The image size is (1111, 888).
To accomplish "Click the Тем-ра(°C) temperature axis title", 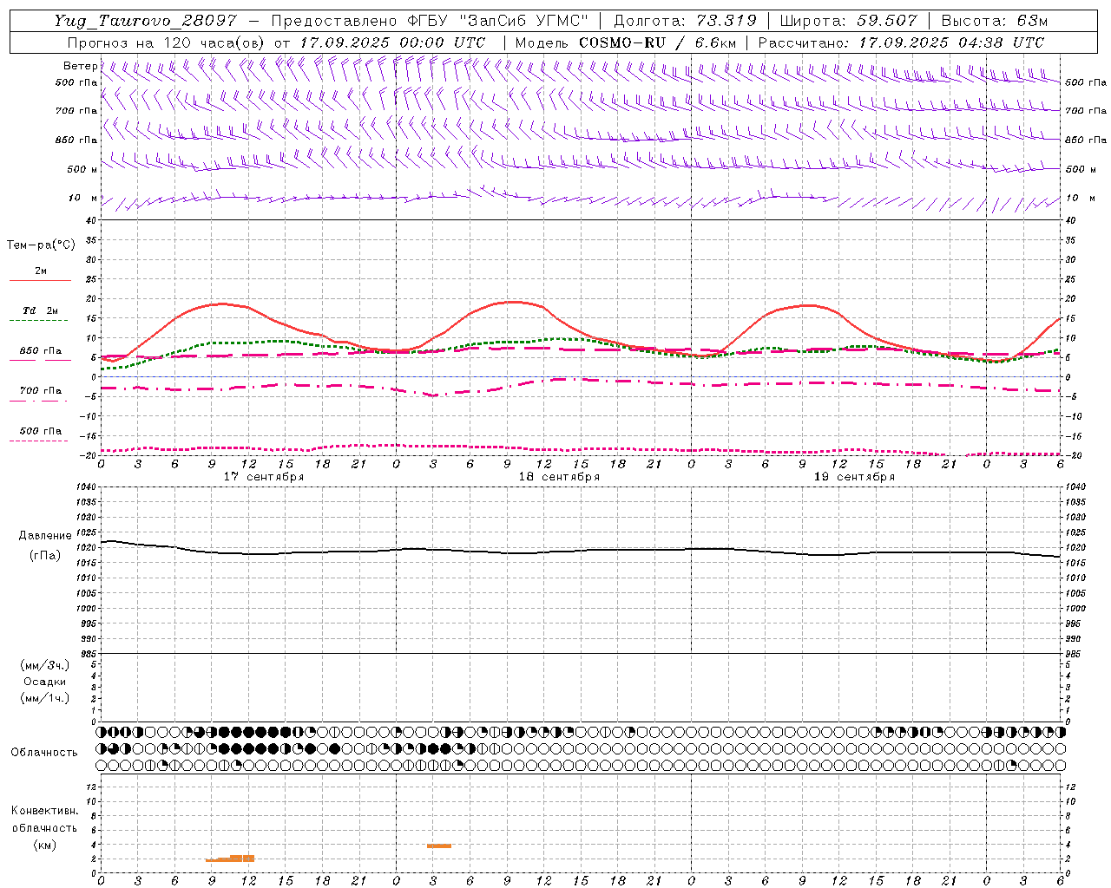I will 41,245.
